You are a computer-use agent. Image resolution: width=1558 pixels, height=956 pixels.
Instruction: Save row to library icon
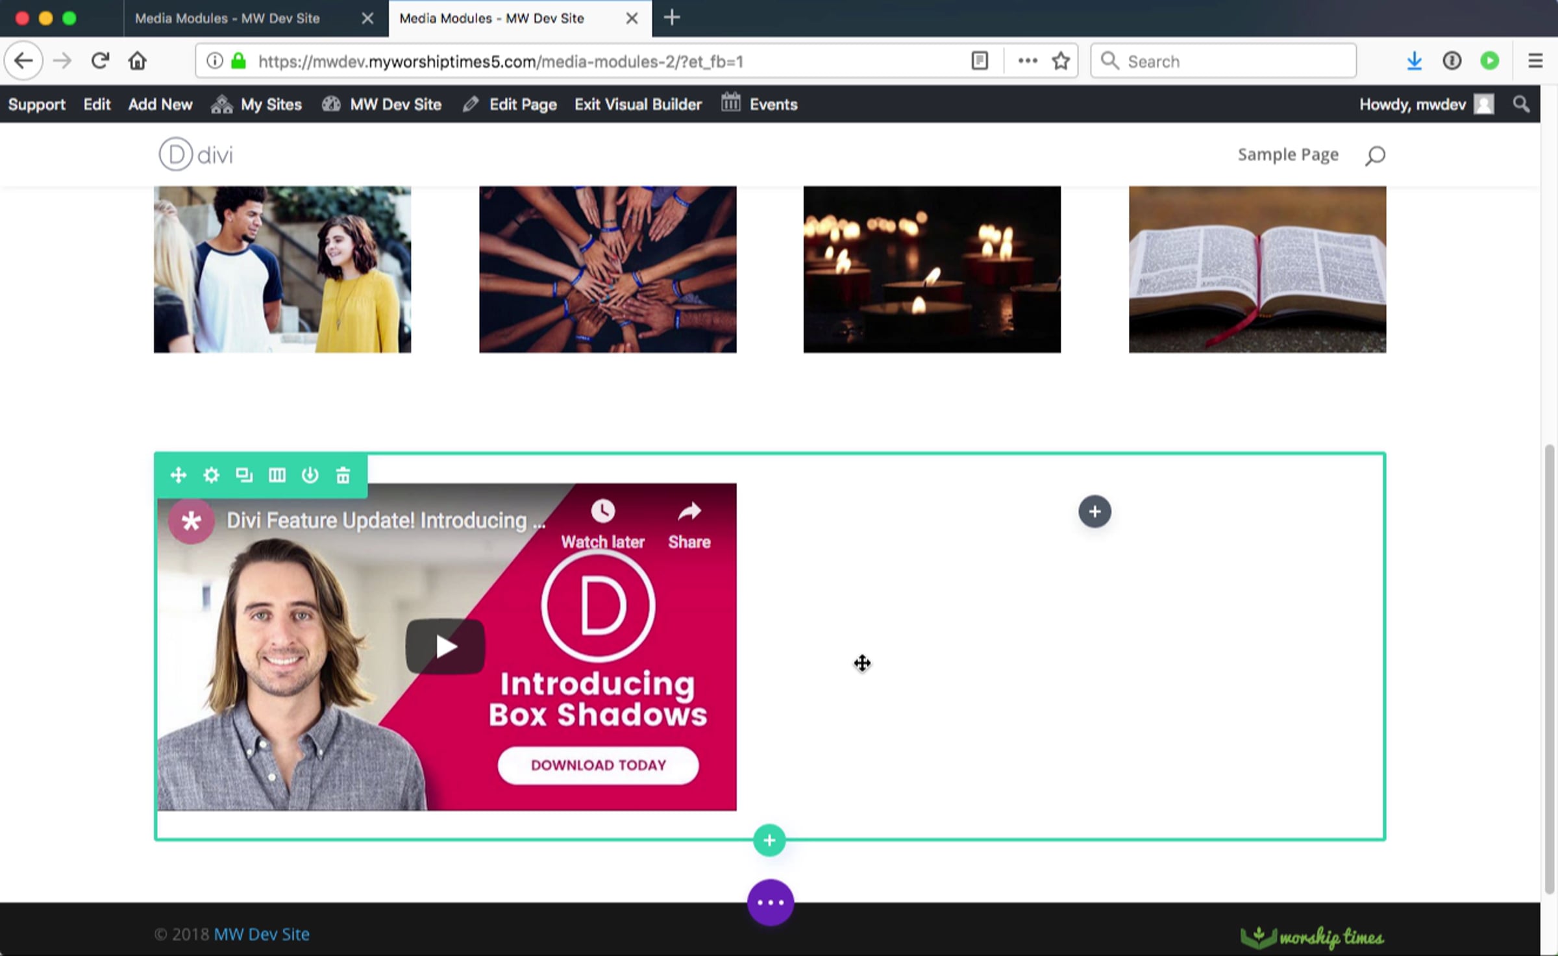click(310, 475)
